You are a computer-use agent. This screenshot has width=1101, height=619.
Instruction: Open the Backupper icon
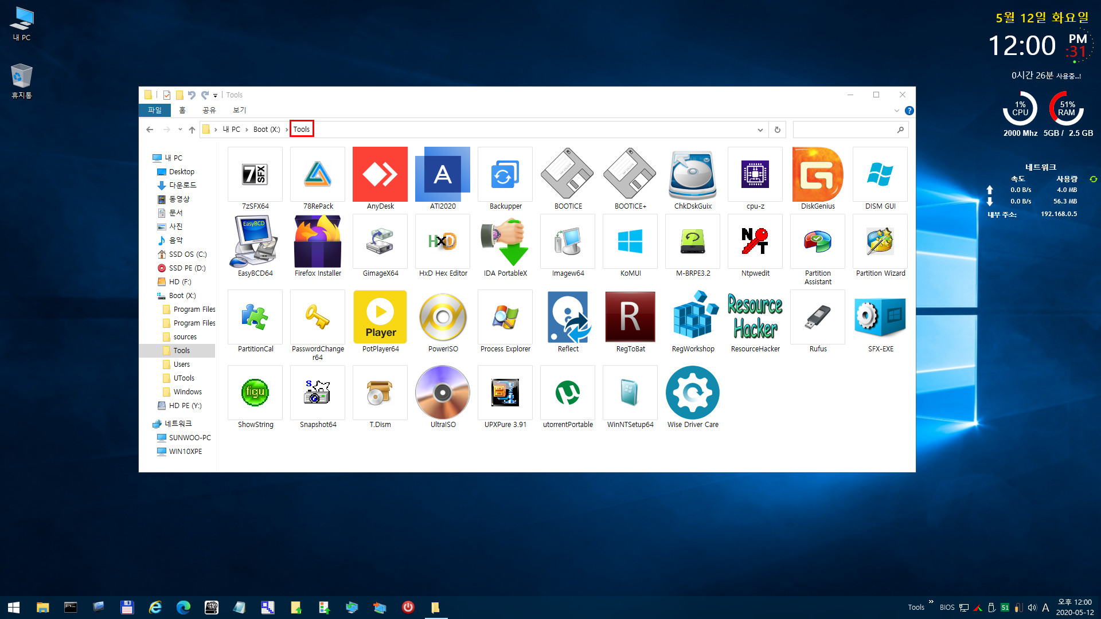point(505,174)
